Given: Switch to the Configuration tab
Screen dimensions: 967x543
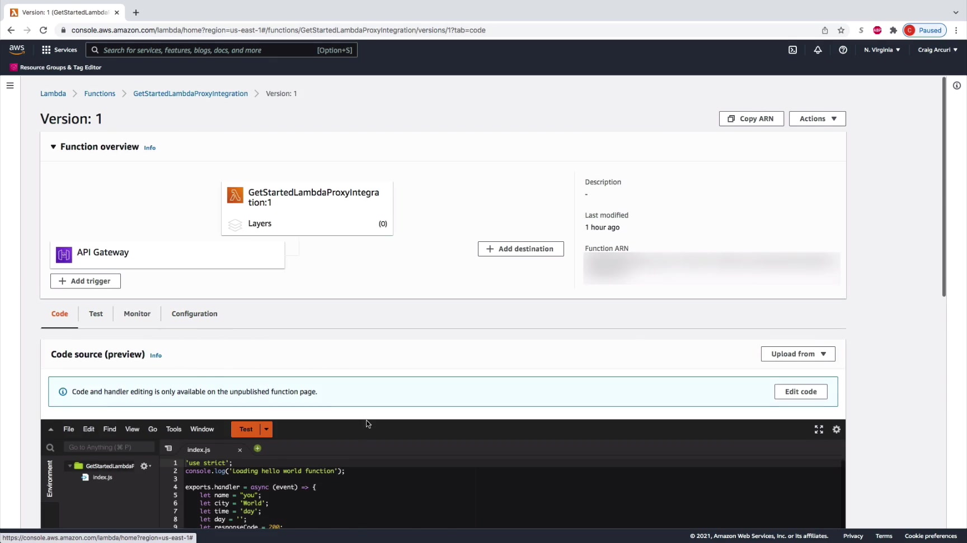Looking at the screenshot, I should tap(194, 314).
